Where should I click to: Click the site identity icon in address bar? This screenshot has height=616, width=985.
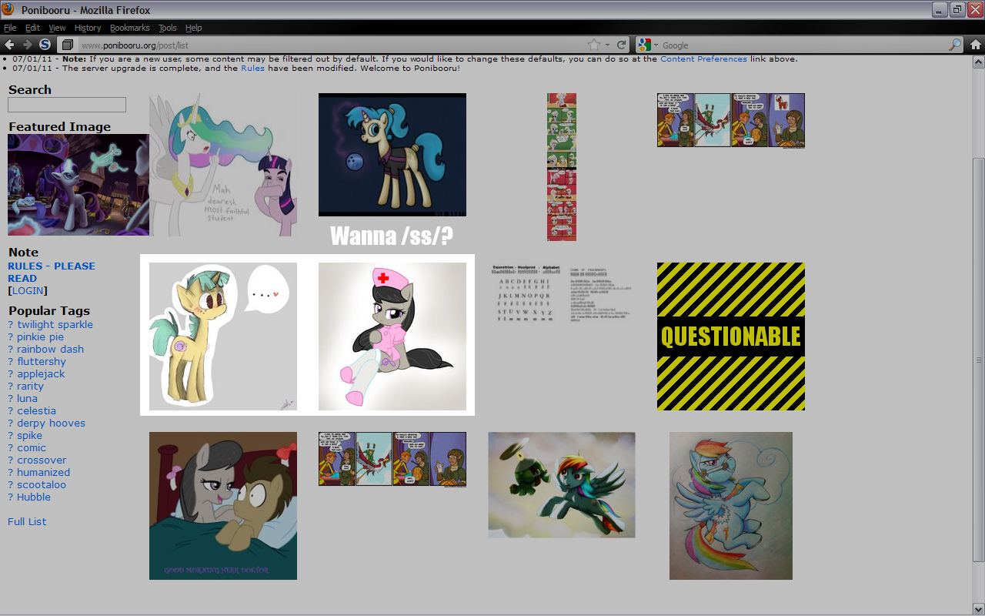coord(68,45)
